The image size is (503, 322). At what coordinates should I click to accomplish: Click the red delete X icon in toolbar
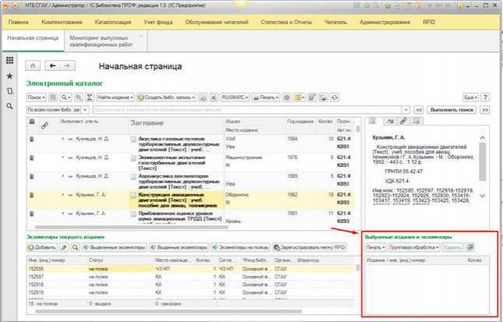(212, 97)
